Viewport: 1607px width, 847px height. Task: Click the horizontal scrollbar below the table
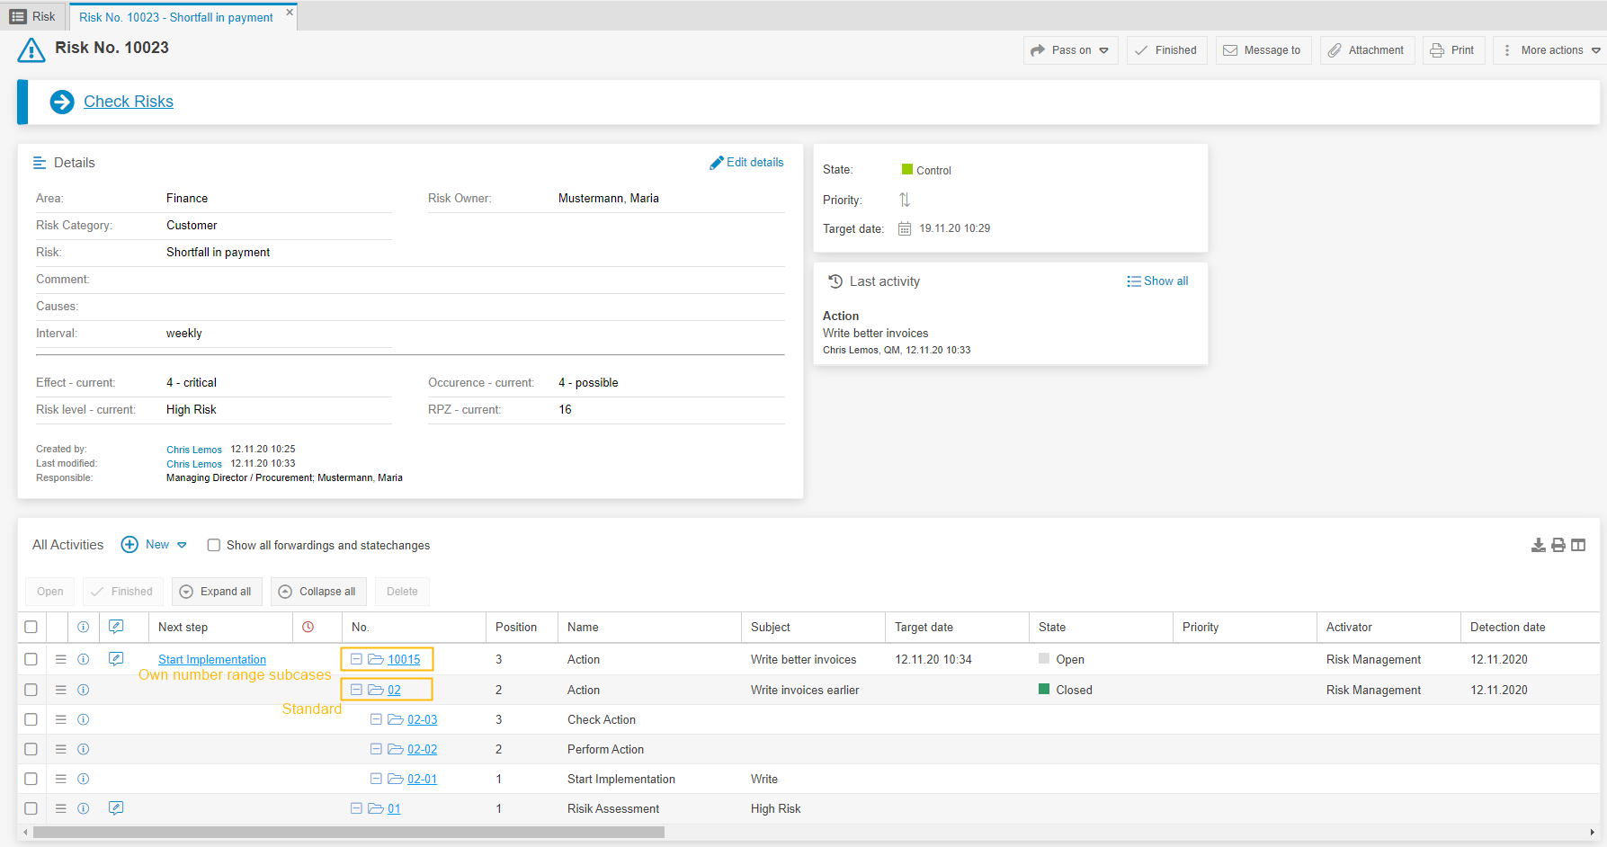pos(348,833)
